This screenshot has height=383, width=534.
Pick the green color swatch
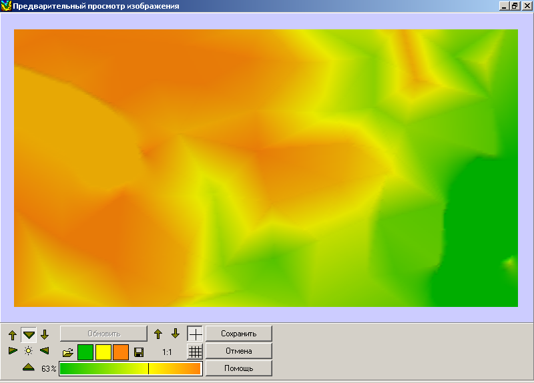pos(85,352)
